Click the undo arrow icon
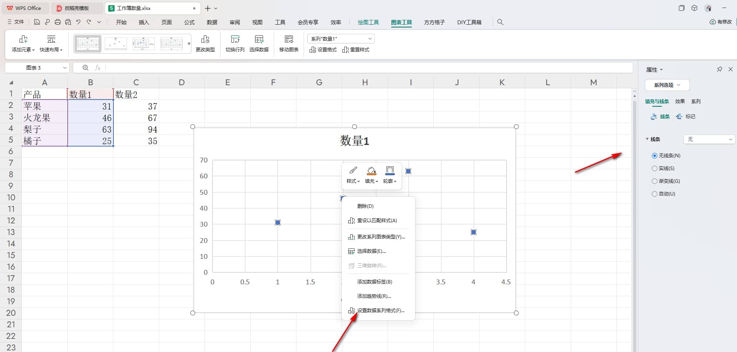This screenshot has width=737, height=352. tap(78, 22)
